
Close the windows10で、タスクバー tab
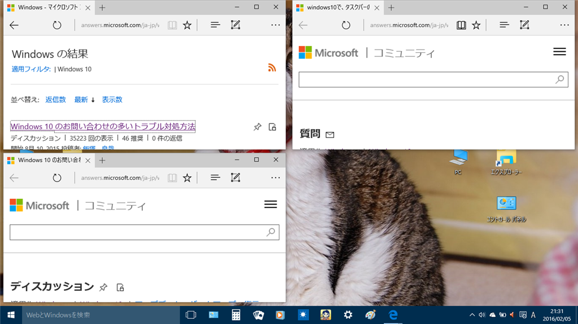[x=376, y=7]
